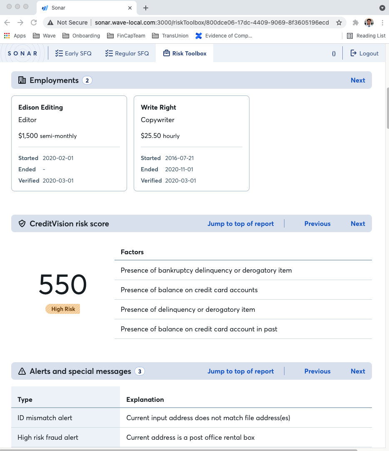
Task: Click the user profile avatar icon
Action: (x=369, y=23)
